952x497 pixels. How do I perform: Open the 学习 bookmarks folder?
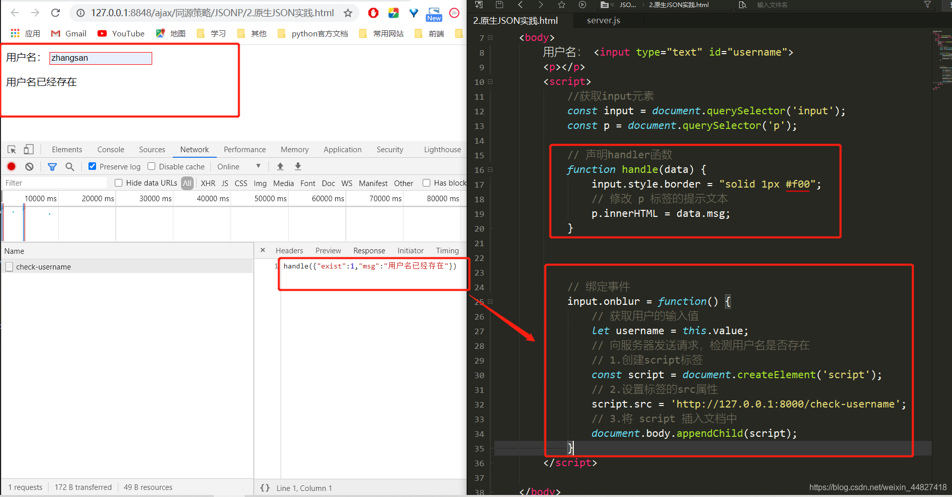pyautogui.click(x=211, y=33)
